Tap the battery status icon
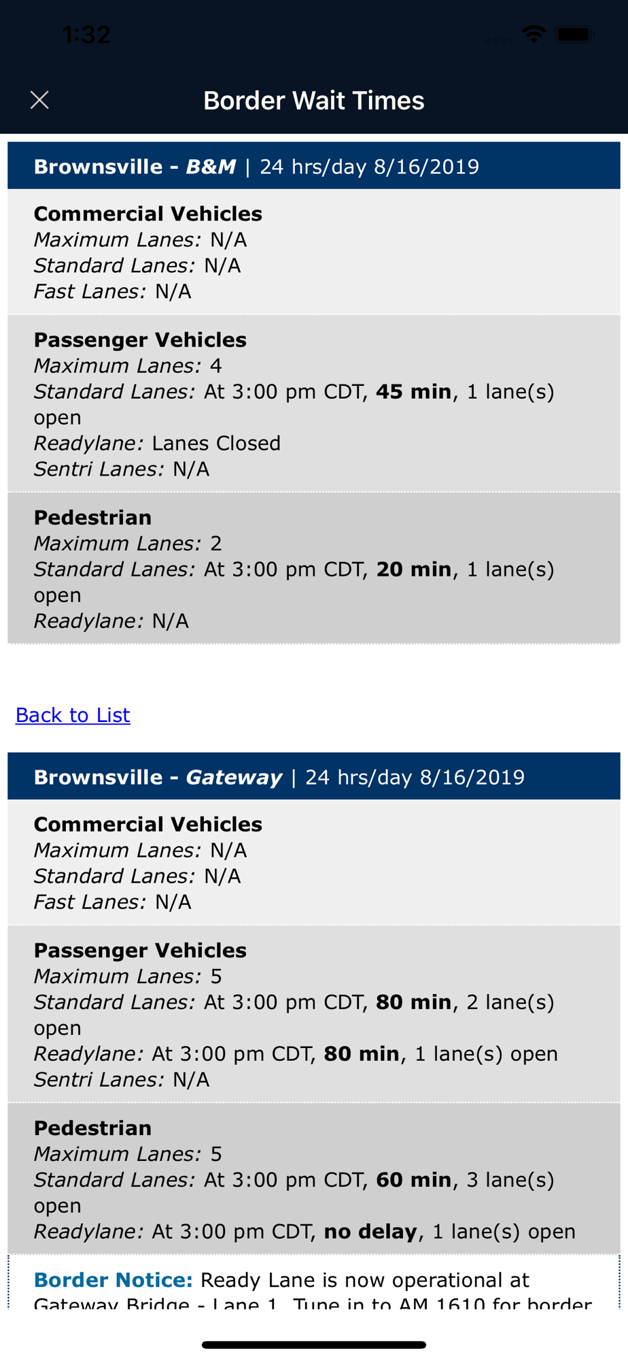This screenshot has height=1361, width=628. pyautogui.click(x=575, y=34)
